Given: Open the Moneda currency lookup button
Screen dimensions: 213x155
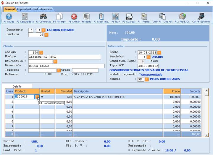Looking at the screenshot, I should tap(147, 79).
